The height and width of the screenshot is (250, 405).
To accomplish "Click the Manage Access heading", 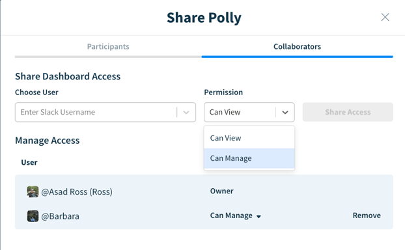I will click(48, 141).
